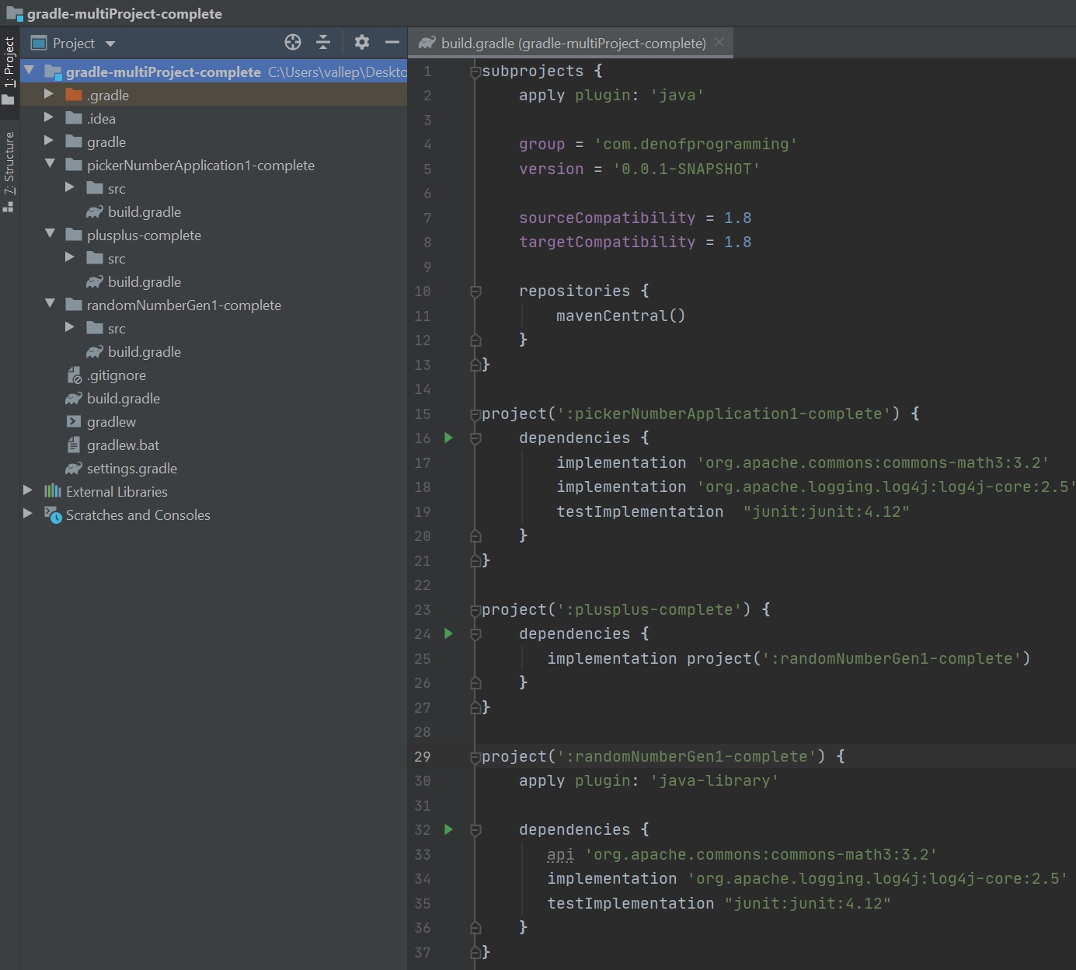Image resolution: width=1076 pixels, height=970 pixels.
Task: Run Gradle dependencies gutter arrow on line 16
Action: point(448,438)
